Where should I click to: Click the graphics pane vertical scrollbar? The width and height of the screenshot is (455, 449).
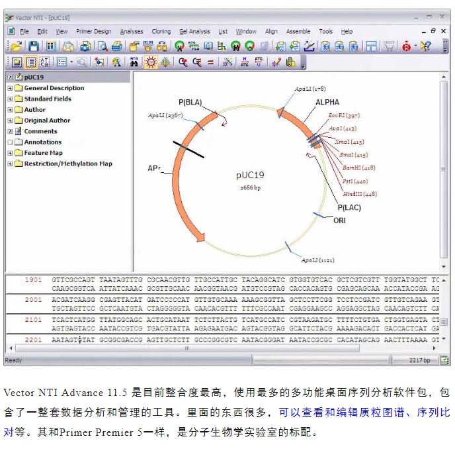tap(444, 170)
